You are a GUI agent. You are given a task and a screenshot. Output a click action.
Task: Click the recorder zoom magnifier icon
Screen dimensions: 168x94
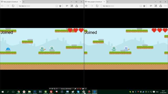(x=54, y=89)
